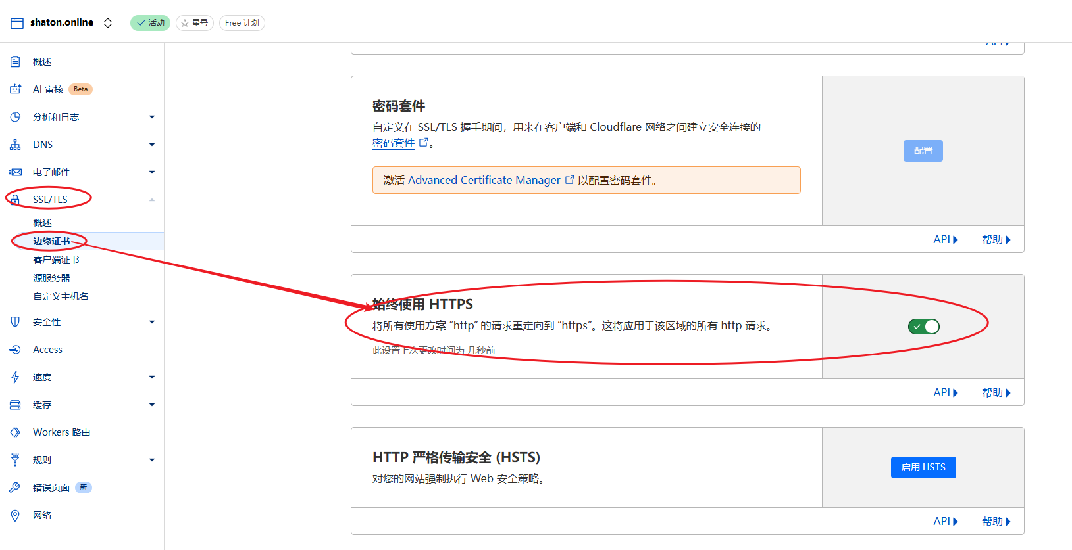Viewport: 1072px width, 550px height.
Task: Click the 分析和日志 pie chart icon
Action: click(15, 117)
